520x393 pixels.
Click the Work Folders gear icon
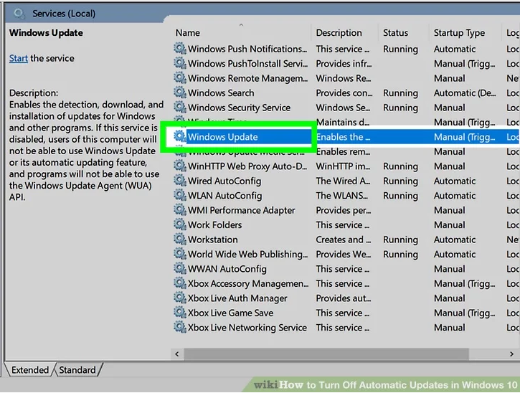[179, 225]
